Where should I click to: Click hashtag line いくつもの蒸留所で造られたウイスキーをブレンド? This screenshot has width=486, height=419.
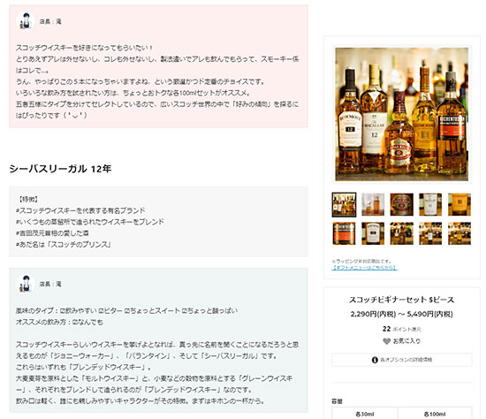click(90, 222)
